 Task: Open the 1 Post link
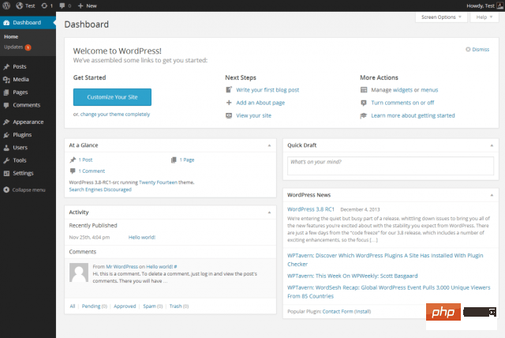tap(85, 160)
